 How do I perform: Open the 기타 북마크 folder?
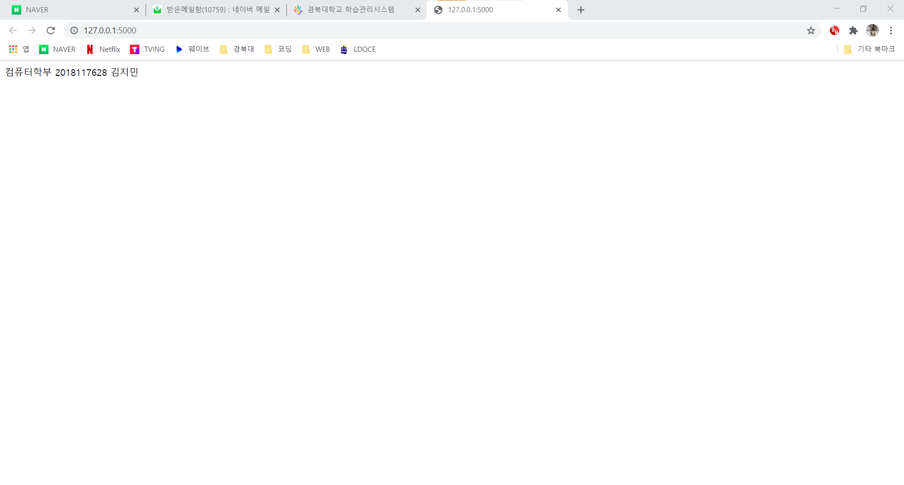870,49
